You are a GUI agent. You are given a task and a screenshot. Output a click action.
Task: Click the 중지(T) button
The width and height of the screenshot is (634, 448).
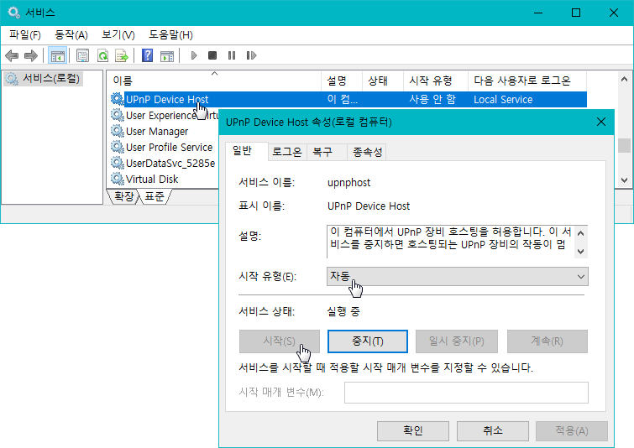click(368, 341)
